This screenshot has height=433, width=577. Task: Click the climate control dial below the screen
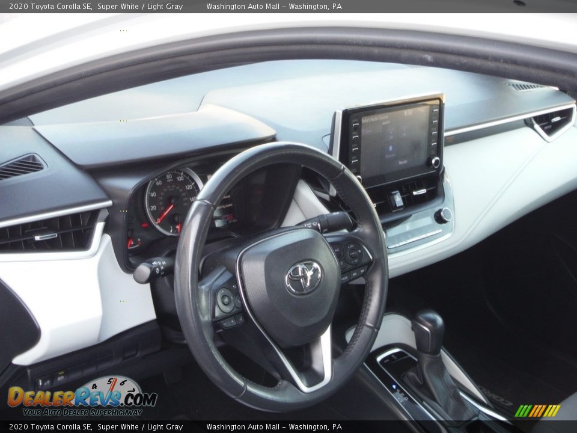443,215
